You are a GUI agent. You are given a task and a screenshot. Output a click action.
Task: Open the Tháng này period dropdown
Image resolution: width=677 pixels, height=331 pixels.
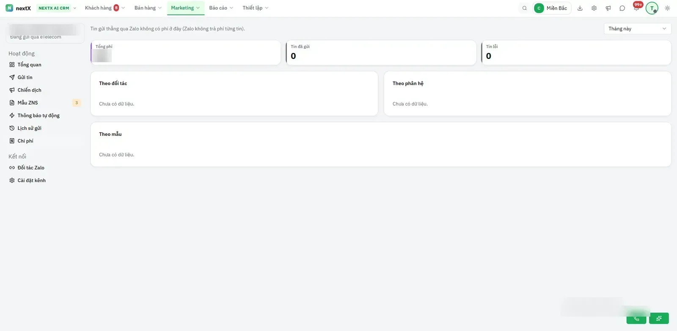pos(637,29)
